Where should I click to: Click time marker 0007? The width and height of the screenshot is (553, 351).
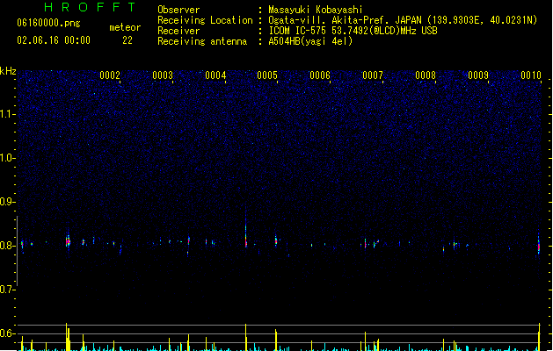[373, 75]
